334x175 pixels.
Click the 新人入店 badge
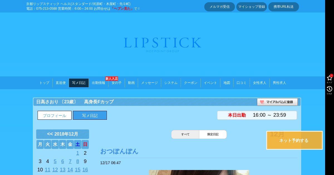(112, 79)
